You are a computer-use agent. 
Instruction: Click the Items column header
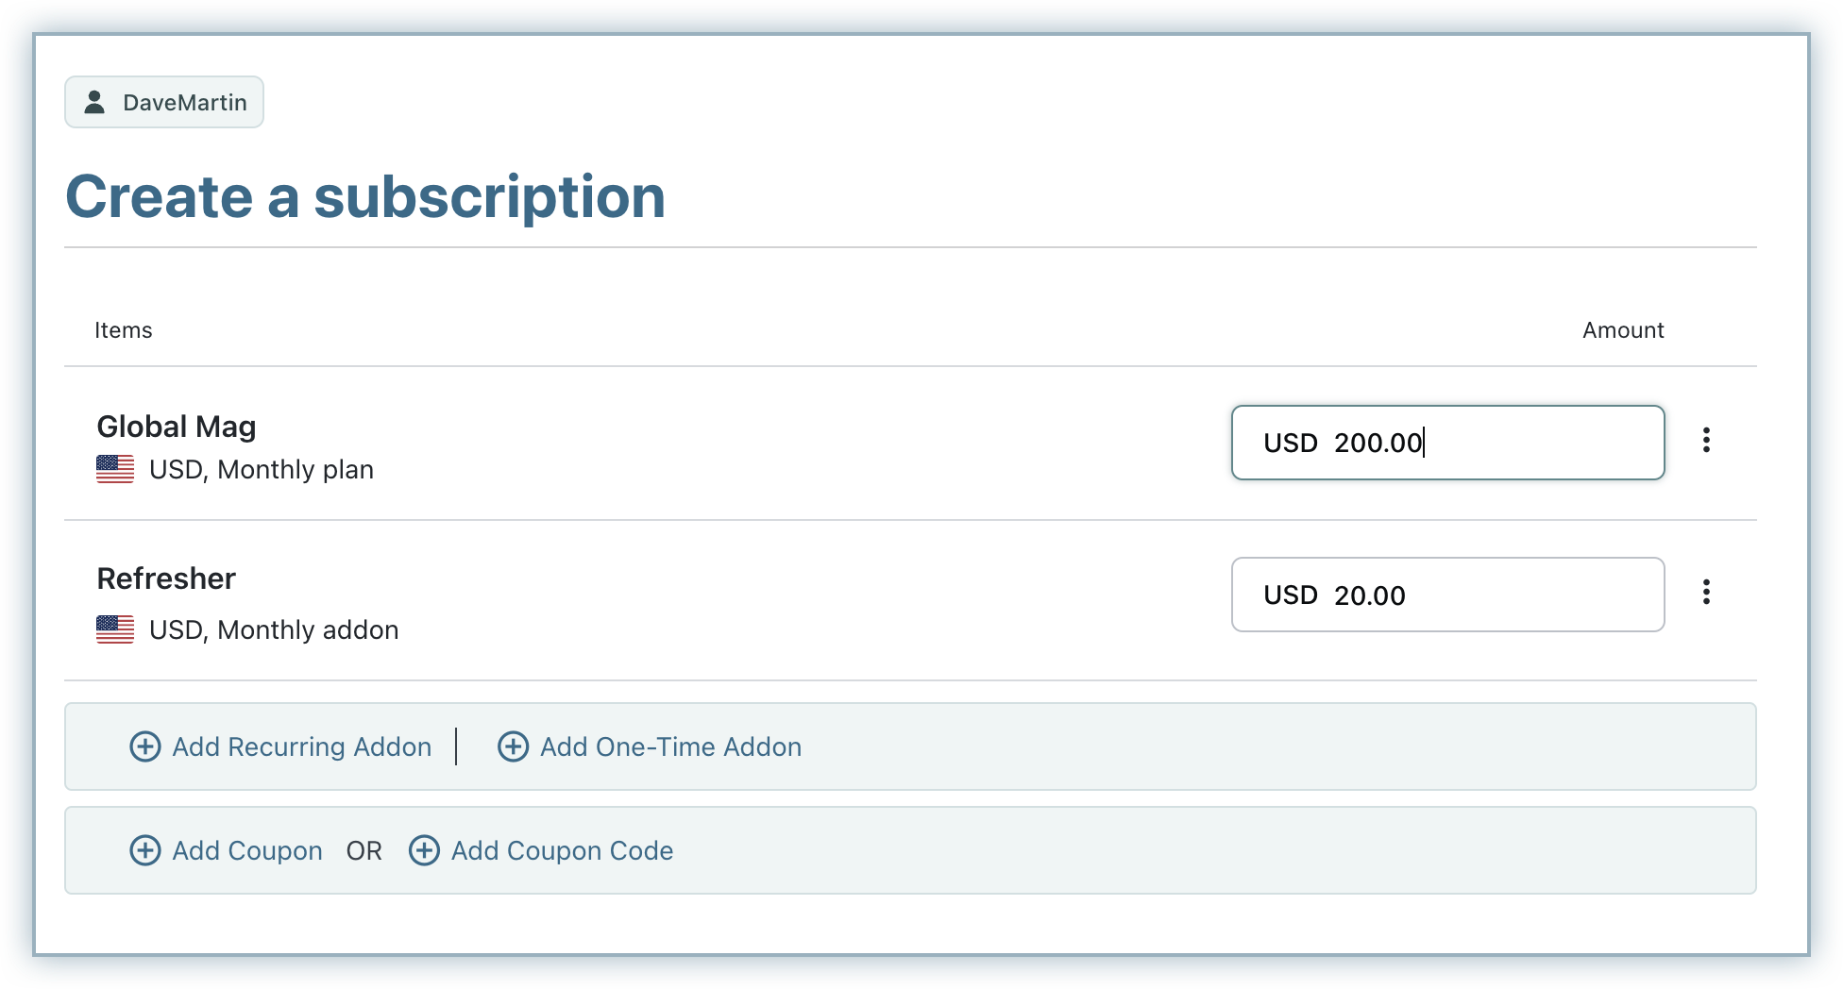124,330
